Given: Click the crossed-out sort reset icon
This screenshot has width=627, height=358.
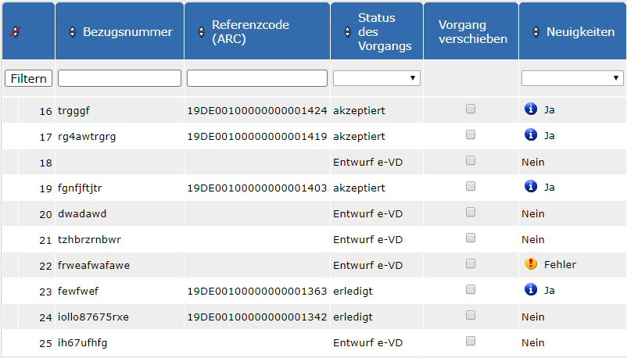Looking at the screenshot, I should 15,31.
